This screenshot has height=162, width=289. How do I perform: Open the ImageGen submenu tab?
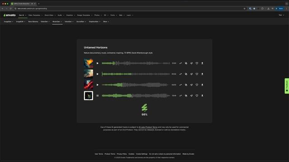click(x=9, y=22)
